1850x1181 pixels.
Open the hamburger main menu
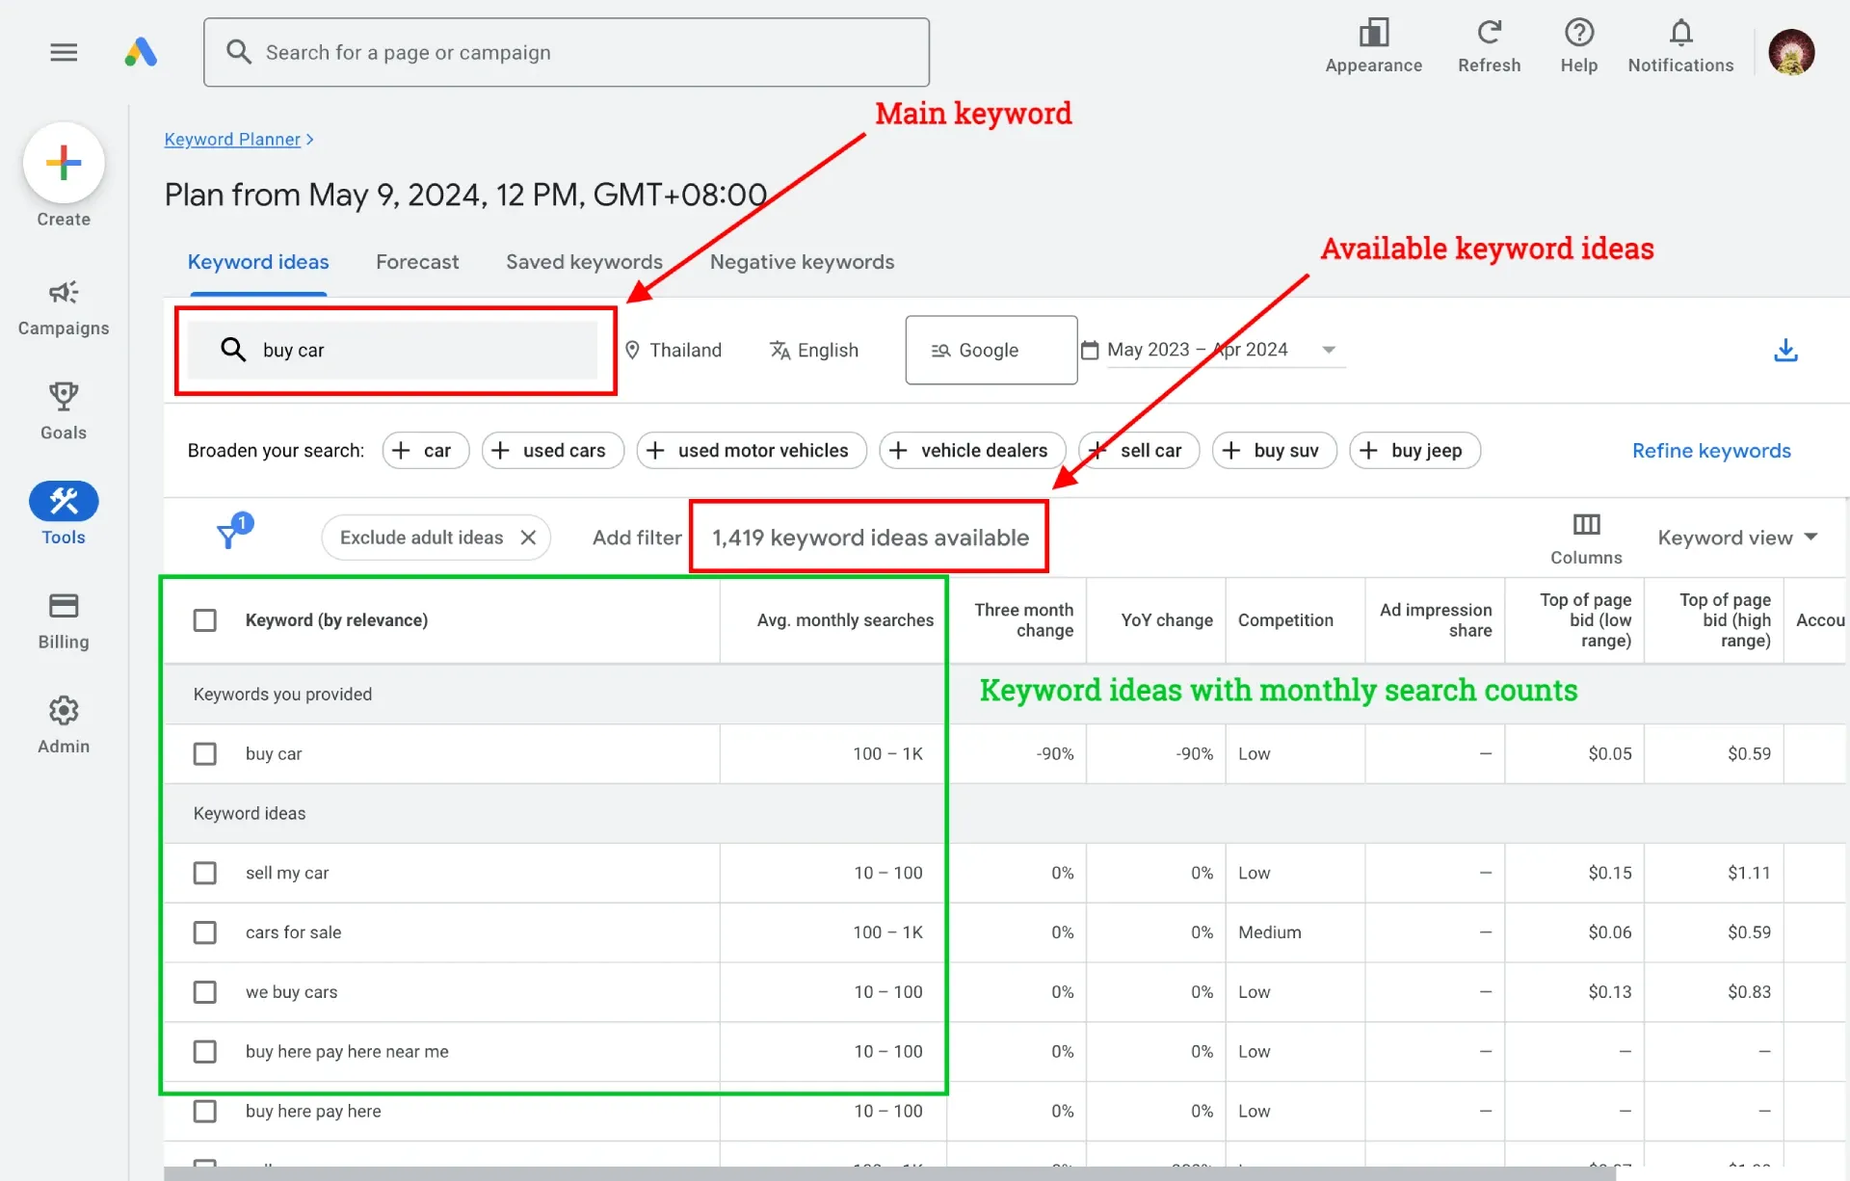click(64, 52)
